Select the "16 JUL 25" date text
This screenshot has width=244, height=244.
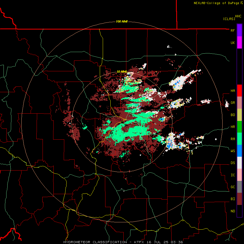[x=158, y=242]
